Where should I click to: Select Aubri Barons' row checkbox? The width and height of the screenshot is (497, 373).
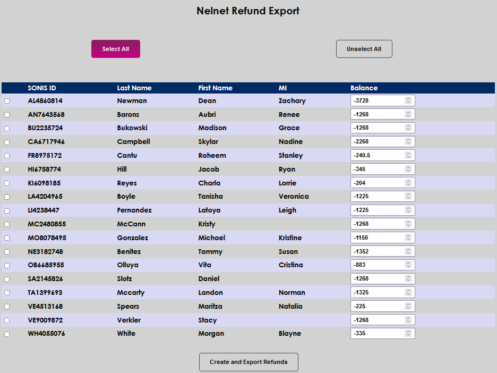(x=6, y=114)
